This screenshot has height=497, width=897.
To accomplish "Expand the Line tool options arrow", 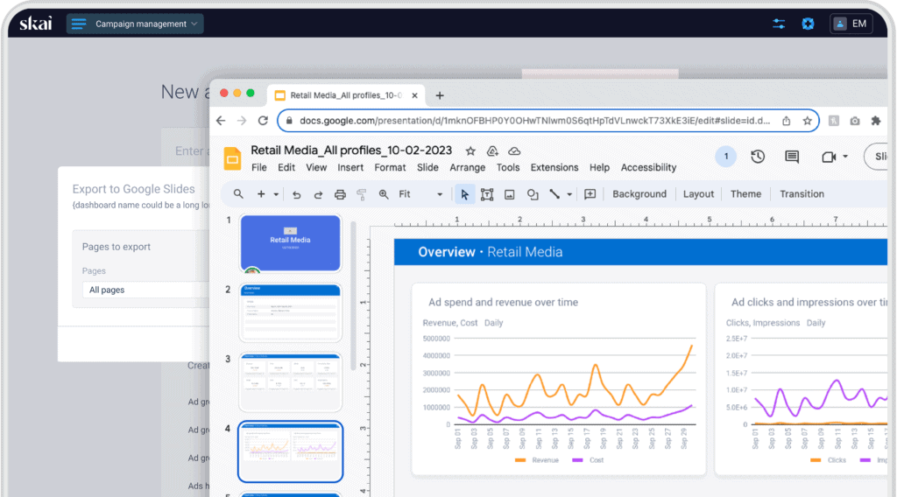I will pyautogui.click(x=569, y=195).
